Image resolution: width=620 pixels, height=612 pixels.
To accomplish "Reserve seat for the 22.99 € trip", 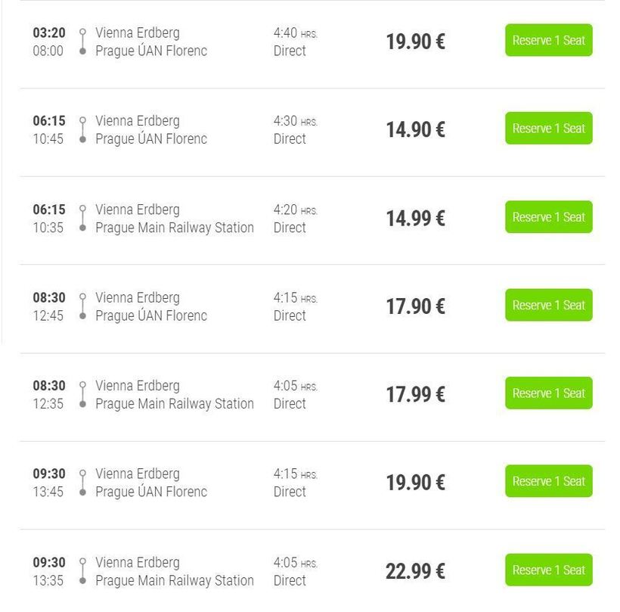I will coord(548,570).
